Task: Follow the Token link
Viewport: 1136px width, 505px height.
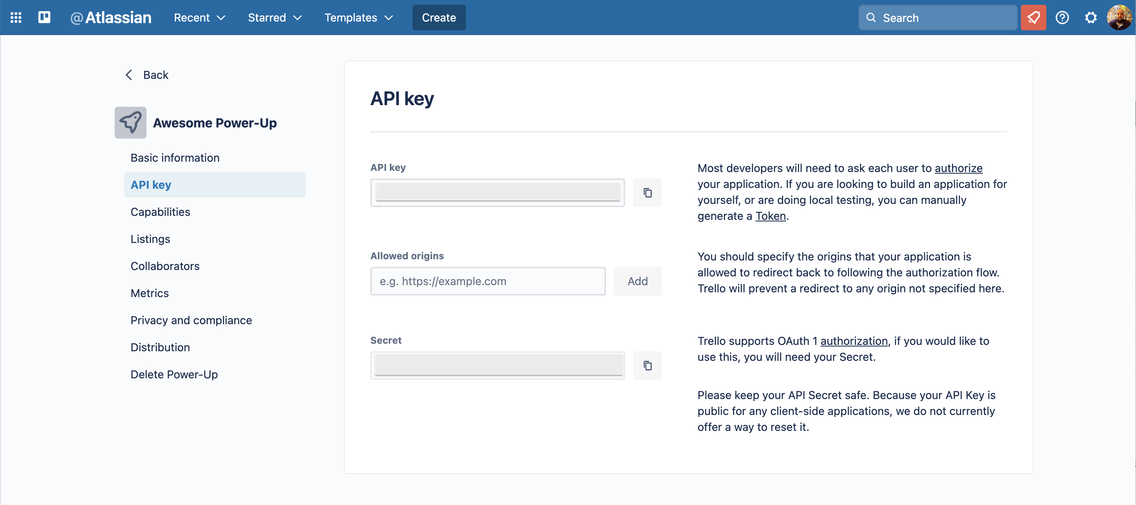Action: (x=770, y=216)
